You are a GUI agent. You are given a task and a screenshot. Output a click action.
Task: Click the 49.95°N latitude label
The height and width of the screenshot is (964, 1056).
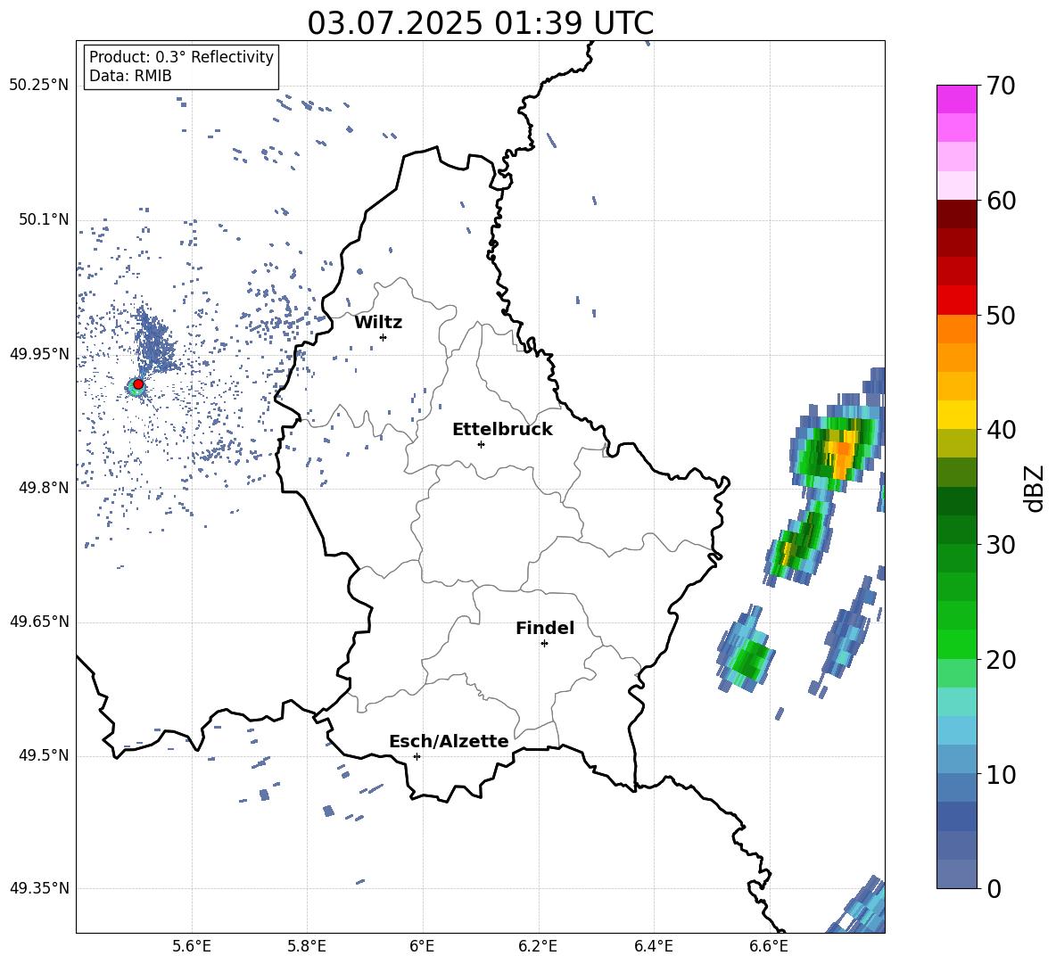pos(39,354)
